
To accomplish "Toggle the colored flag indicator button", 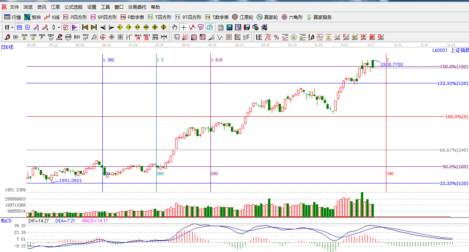I will (75, 27).
